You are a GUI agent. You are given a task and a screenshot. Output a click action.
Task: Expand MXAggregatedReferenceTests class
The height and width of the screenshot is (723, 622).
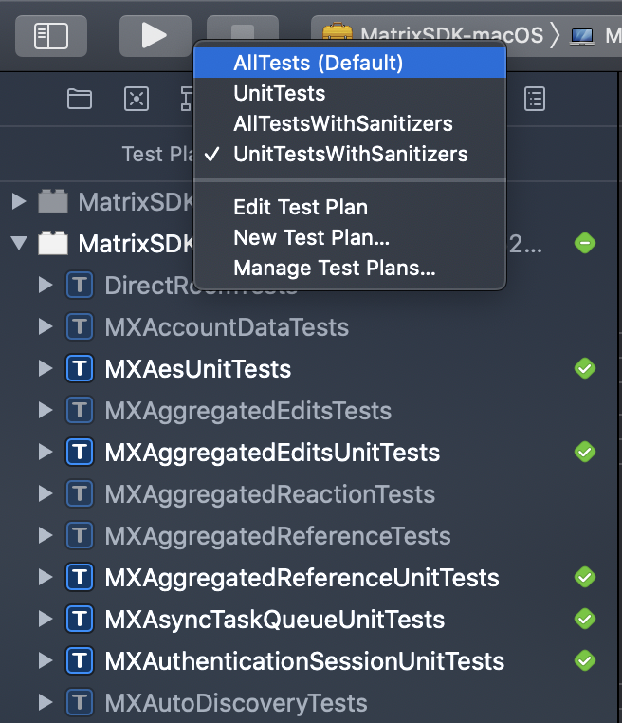46,535
